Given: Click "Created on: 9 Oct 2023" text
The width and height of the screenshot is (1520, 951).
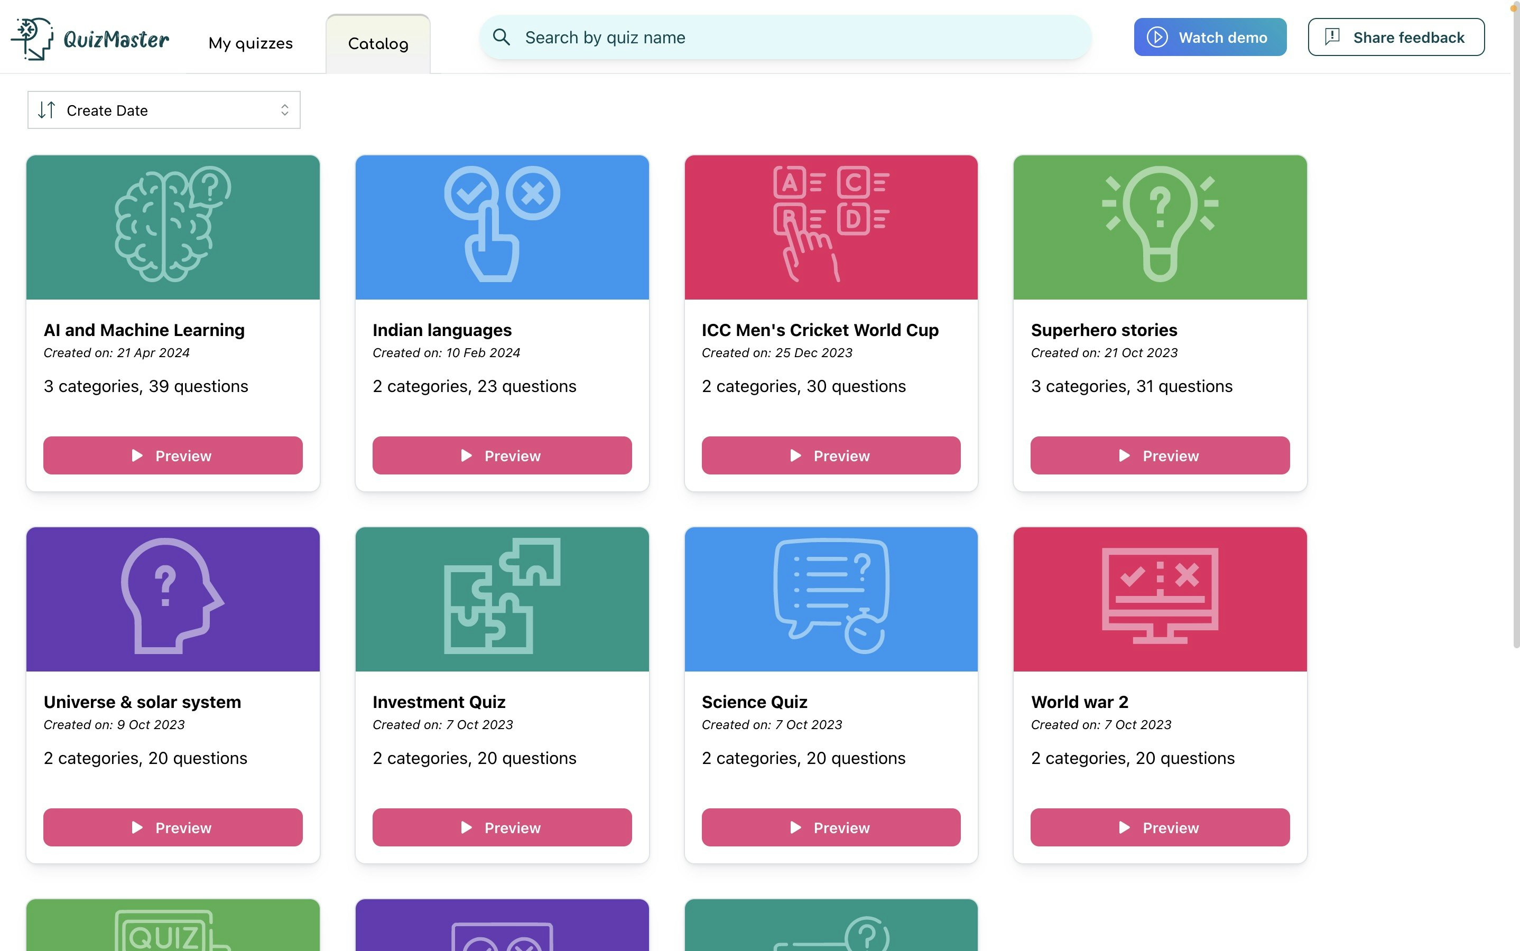Looking at the screenshot, I should pos(114,724).
